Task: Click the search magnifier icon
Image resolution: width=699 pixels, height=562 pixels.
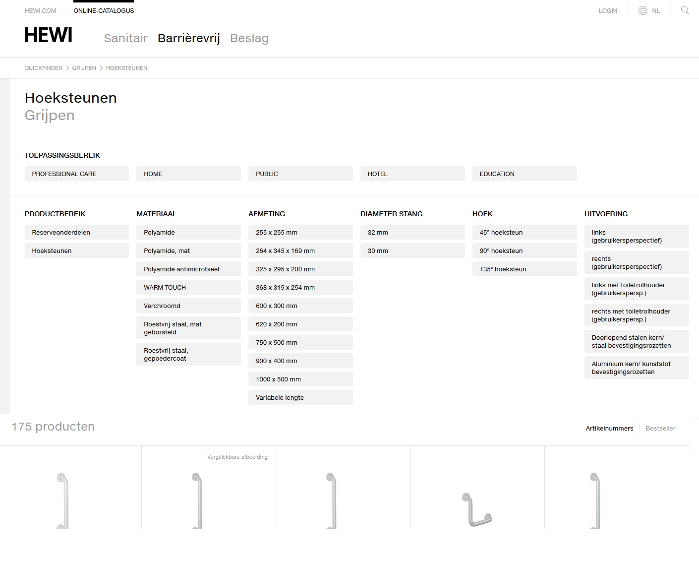Action: click(685, 10)
